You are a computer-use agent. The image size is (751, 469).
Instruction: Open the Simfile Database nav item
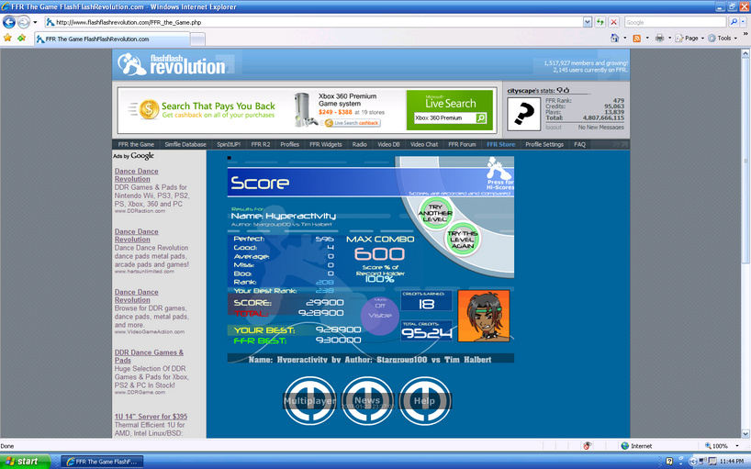click(185, 144)
